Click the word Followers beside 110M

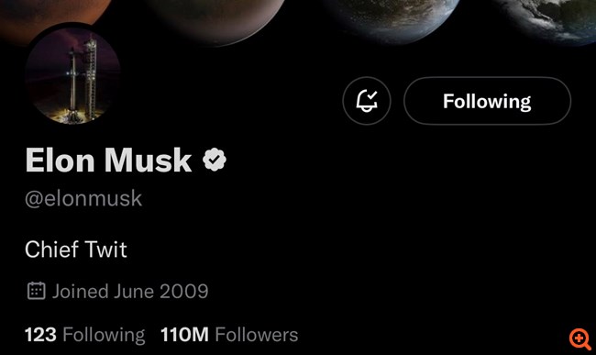pyautogui.click(x=257, y=335)
